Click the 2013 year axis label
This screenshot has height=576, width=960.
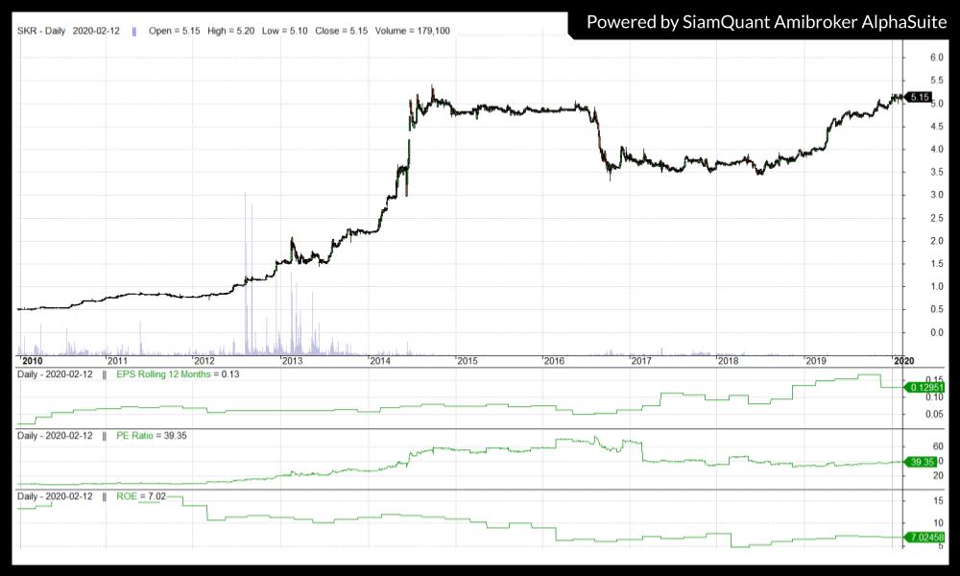click(x=292, y=361)
